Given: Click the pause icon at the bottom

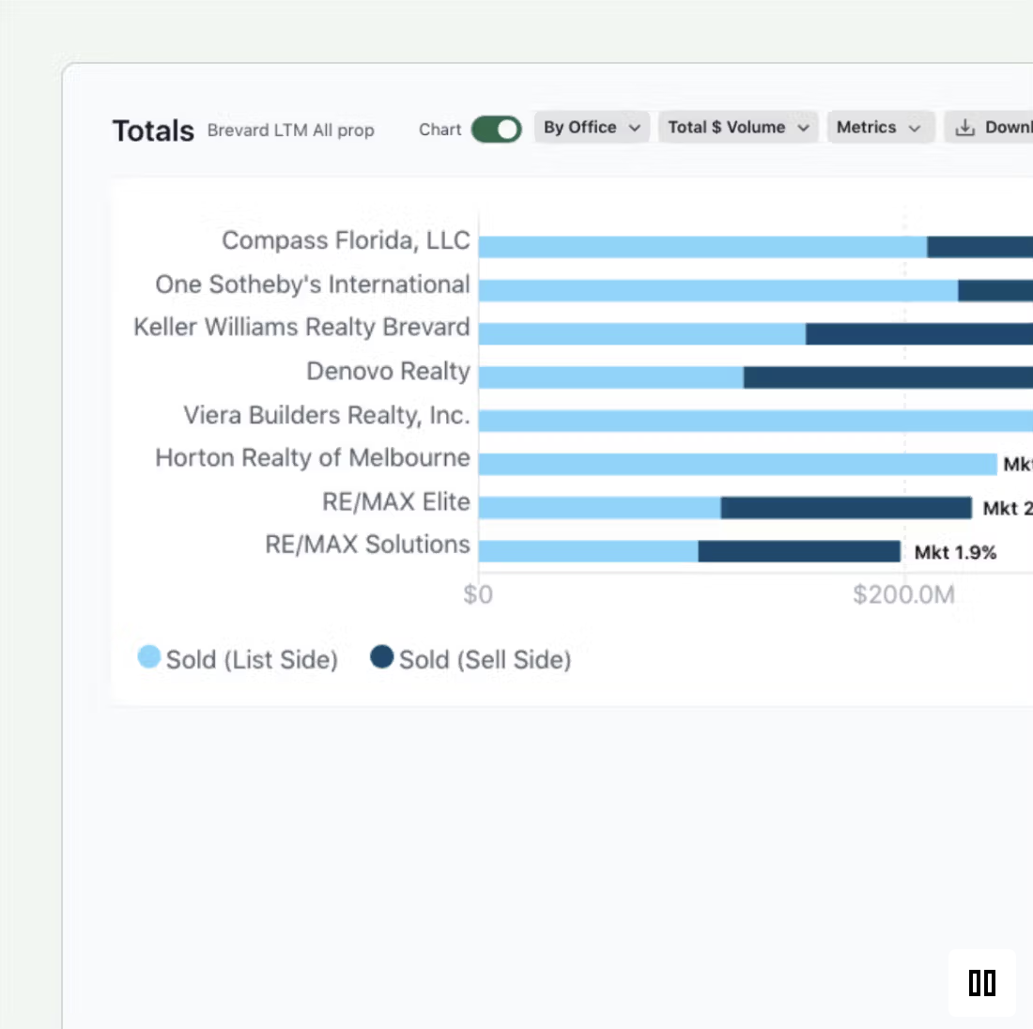Looking at the screenshot, I should coord(981,983).
